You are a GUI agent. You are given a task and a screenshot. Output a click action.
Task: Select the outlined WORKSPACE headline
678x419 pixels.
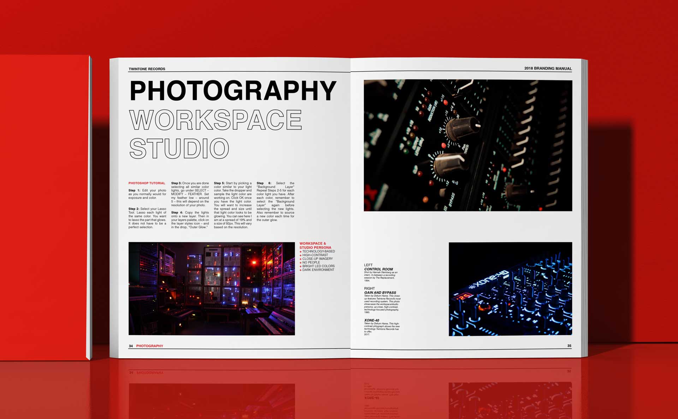pyautogui.click(x=215, y=120)
